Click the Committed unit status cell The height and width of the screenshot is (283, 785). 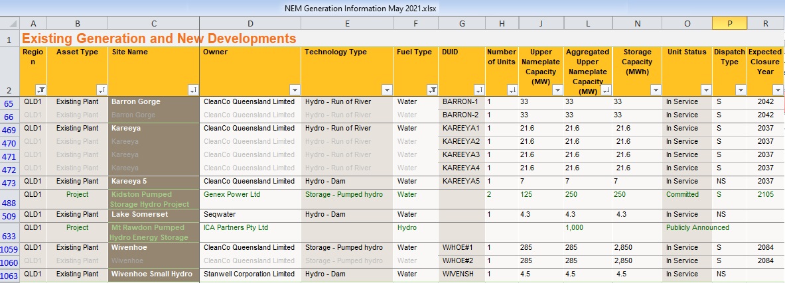tap(687, 199)
